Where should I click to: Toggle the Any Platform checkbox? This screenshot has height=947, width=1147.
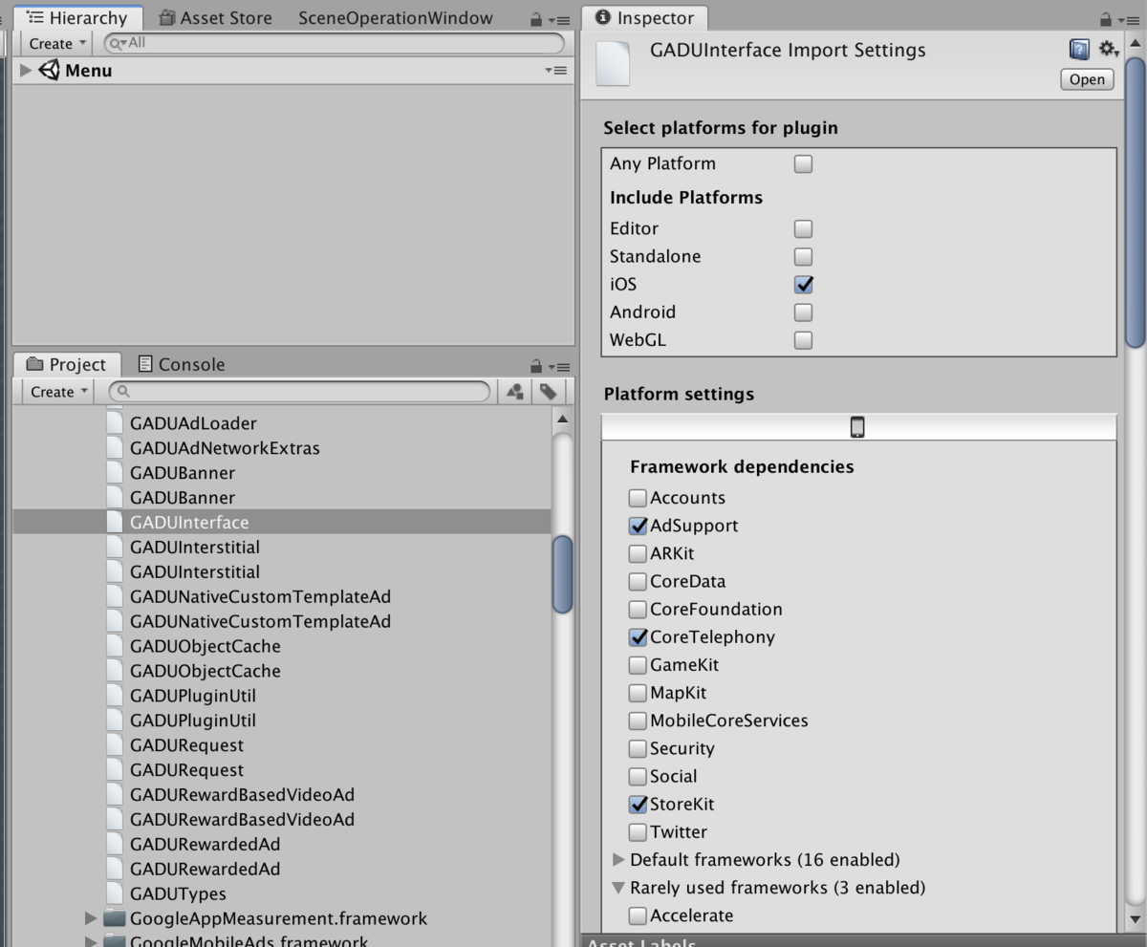click(803, 164)
